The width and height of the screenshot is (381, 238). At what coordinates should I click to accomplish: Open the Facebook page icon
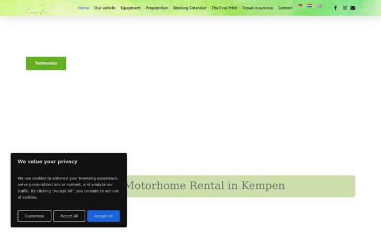pos(335,8)
